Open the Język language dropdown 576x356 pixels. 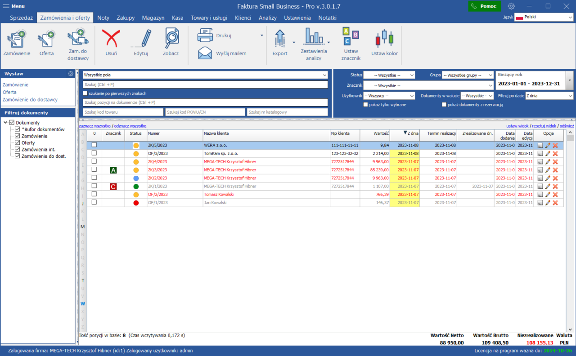coord(544,17)
